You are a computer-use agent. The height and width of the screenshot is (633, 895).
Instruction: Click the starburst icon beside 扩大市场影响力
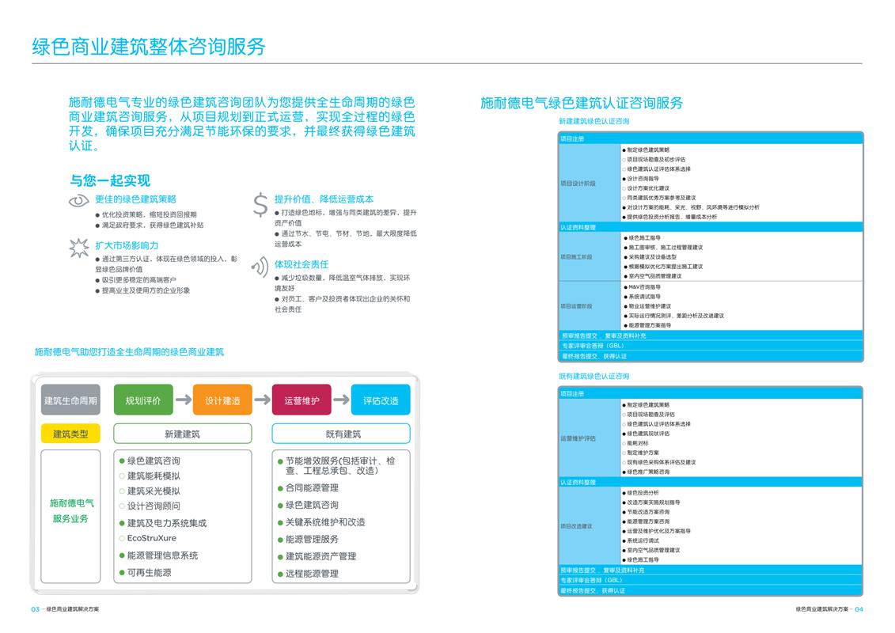pos(79,248)
